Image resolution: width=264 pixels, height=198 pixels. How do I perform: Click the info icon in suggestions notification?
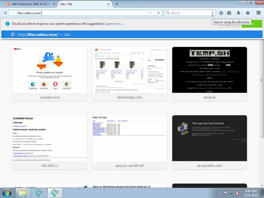point(7,24)
